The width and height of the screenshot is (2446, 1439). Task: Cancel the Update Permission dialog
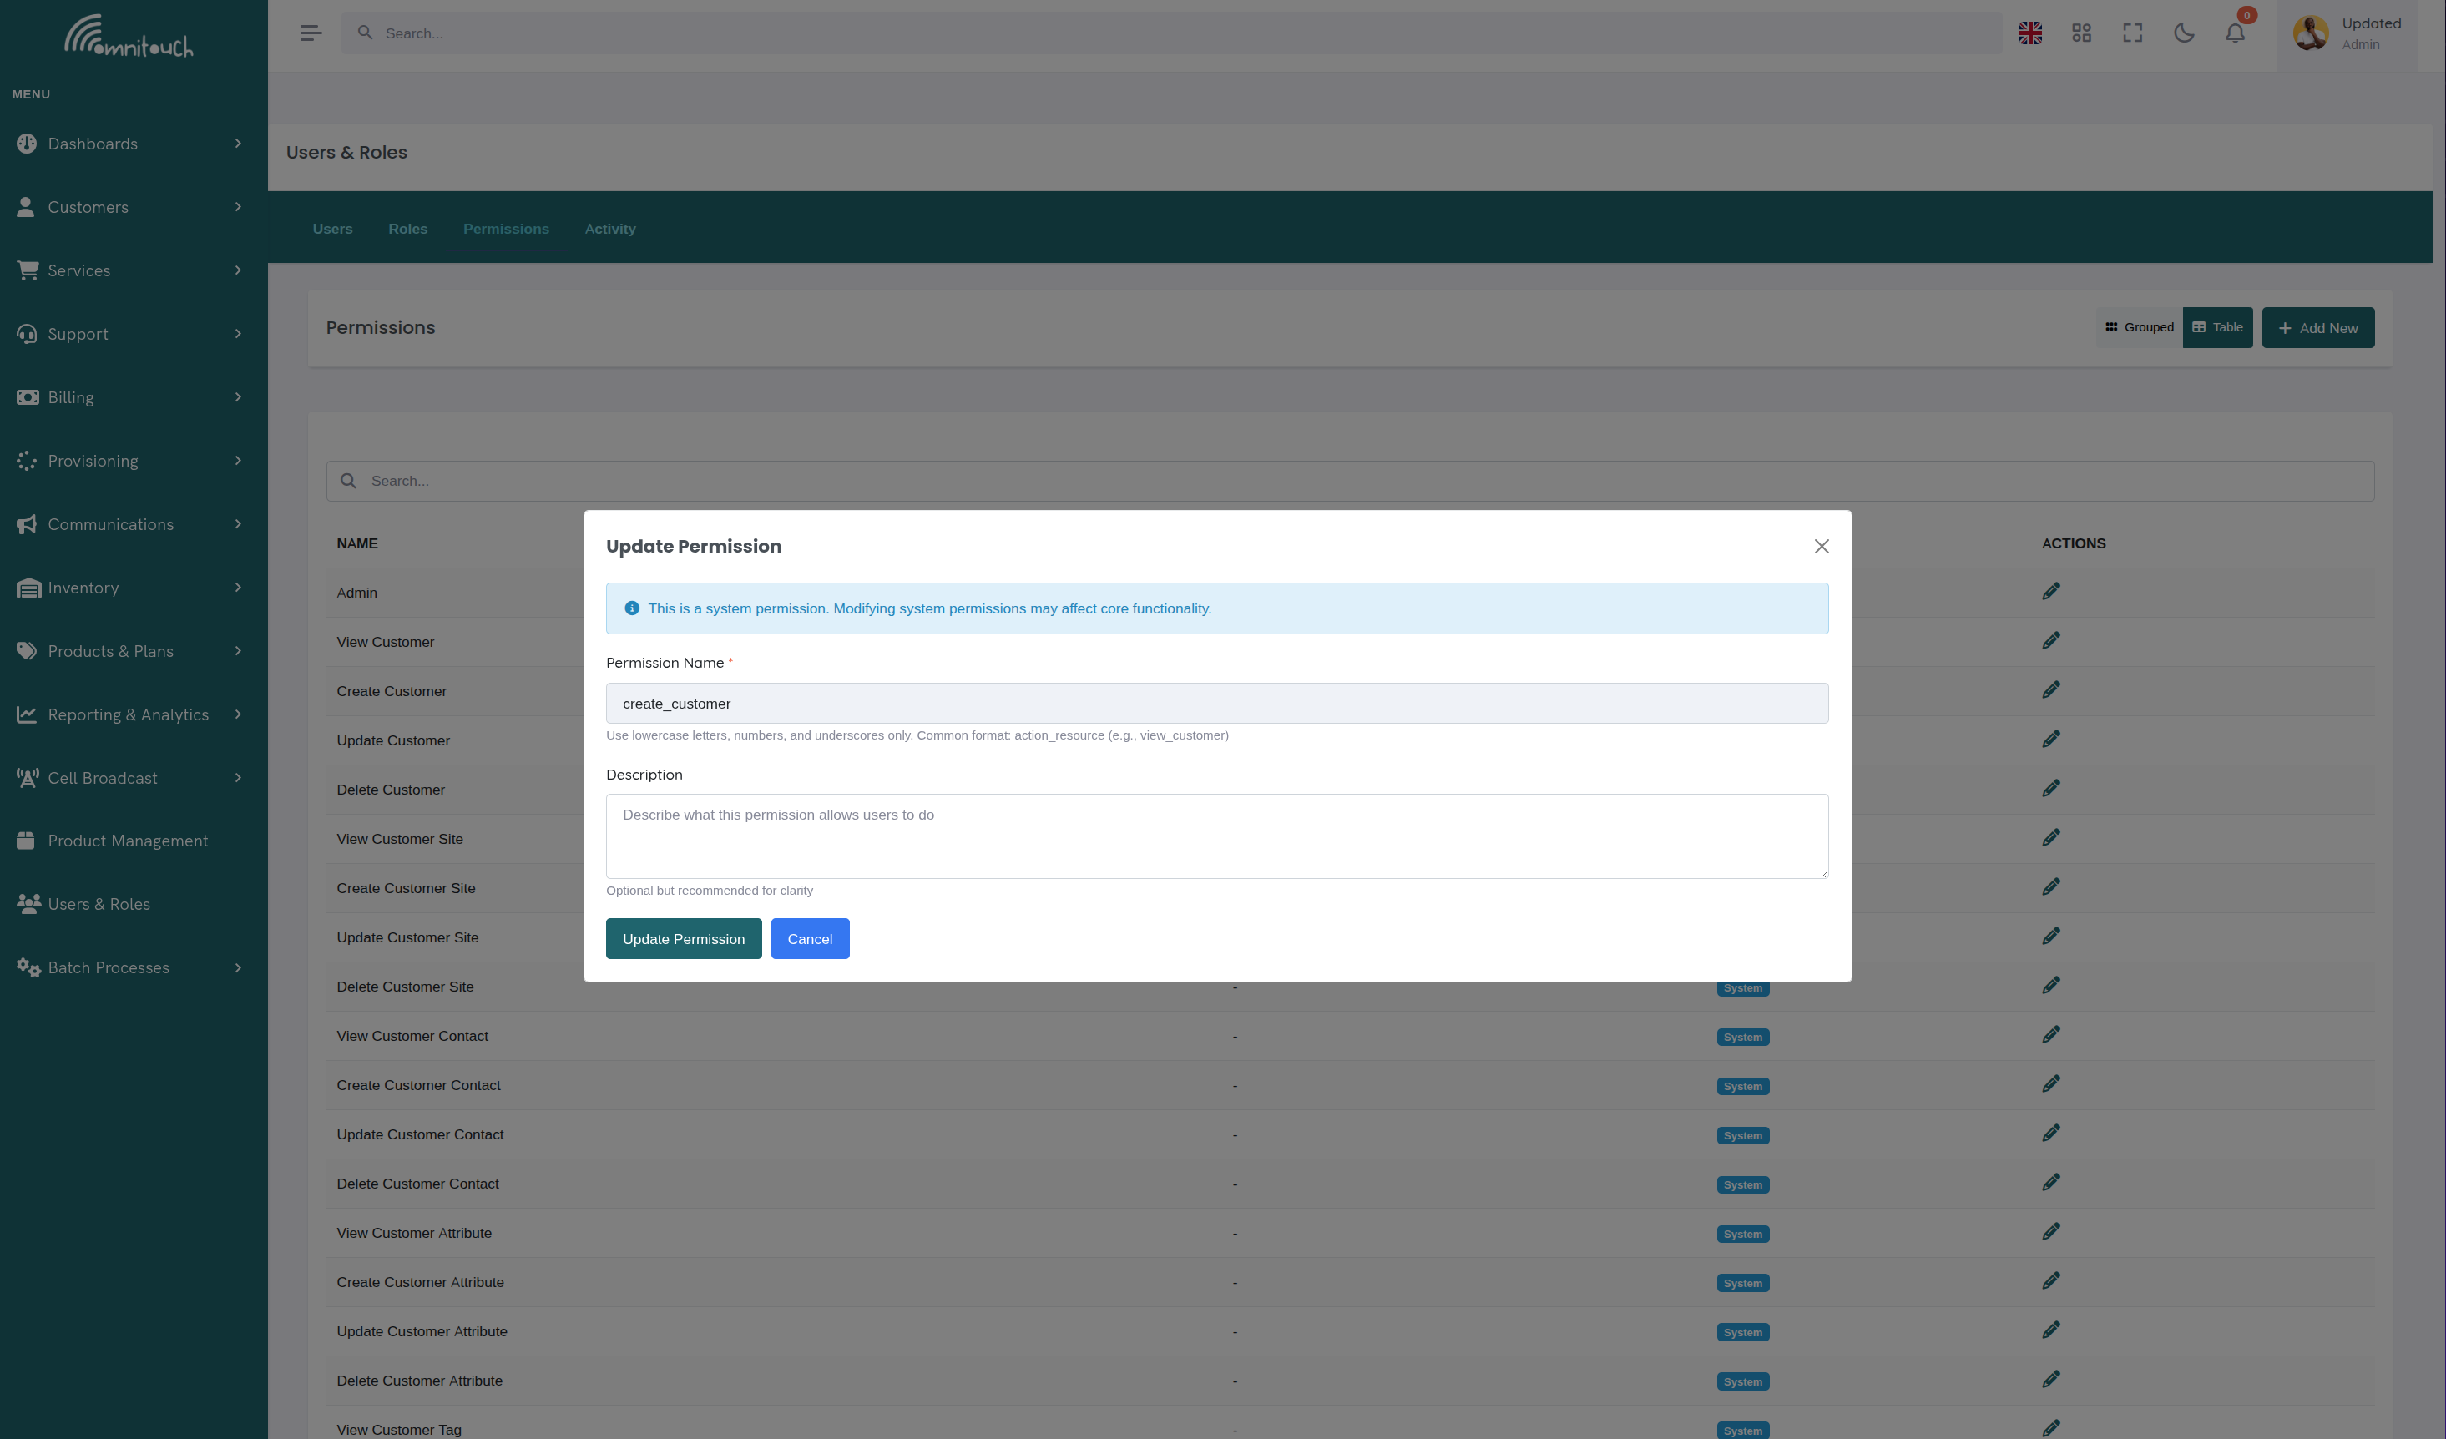810,938
